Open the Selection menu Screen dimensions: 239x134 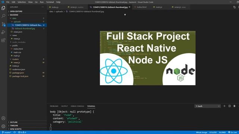[x=22, y=2]
